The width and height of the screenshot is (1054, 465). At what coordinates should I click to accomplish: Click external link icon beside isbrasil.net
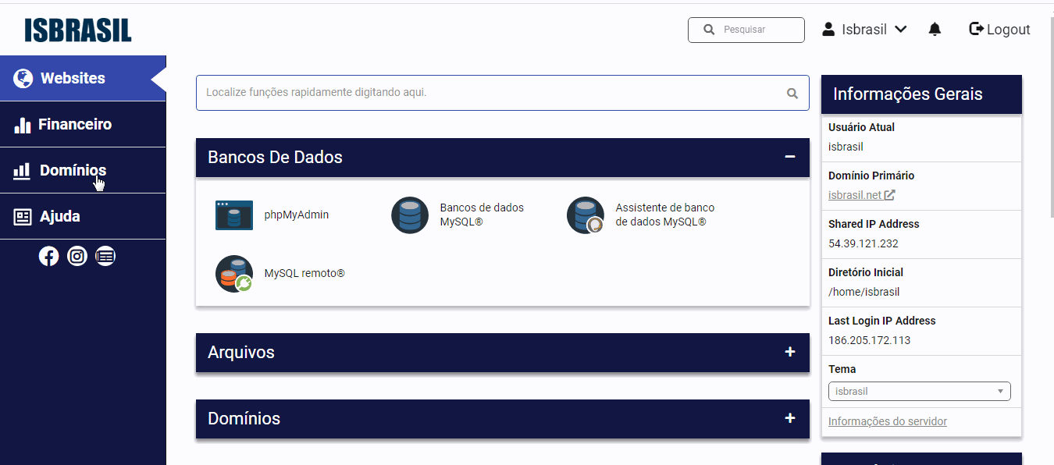(889, 195)
